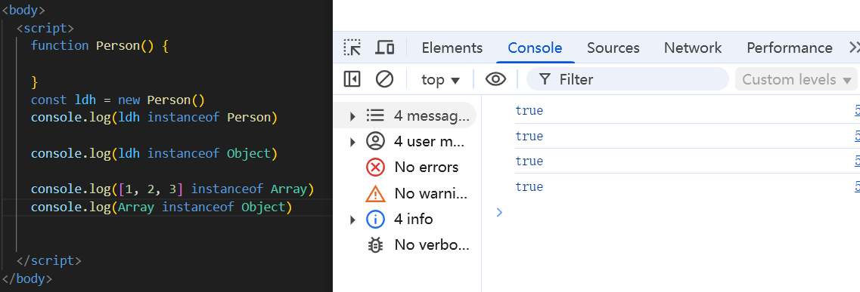Click the orange warning triangle icon

coord(375,193)
